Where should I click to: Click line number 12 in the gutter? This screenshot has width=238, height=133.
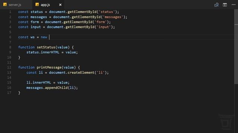click(x=9, y=67)
